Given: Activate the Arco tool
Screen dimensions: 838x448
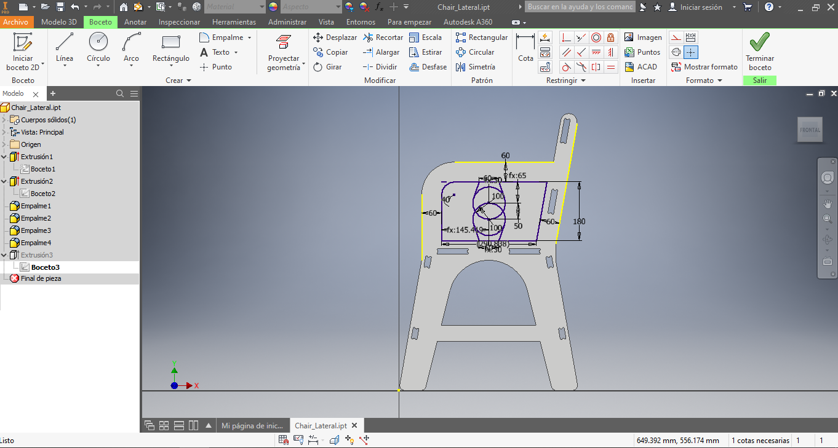Looking at the screenshot, I should coord(131,42).
